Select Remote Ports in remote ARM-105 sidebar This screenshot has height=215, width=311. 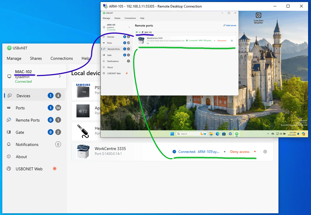[x=117, y=49]
